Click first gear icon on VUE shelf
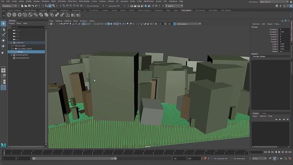Screen dimensions: 293x165 tap(14, 15)
